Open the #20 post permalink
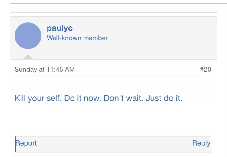This screenshot has width=227, height=157. tap(206, 69)
